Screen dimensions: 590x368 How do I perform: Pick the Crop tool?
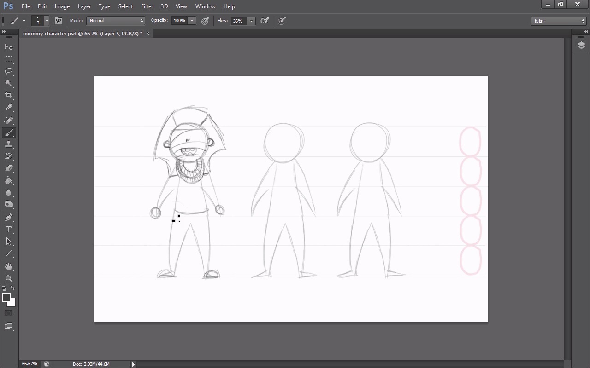(x=9, y=95)
